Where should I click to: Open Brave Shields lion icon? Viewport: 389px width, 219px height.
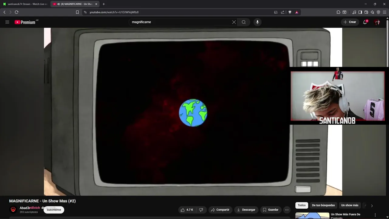[290, 12]
